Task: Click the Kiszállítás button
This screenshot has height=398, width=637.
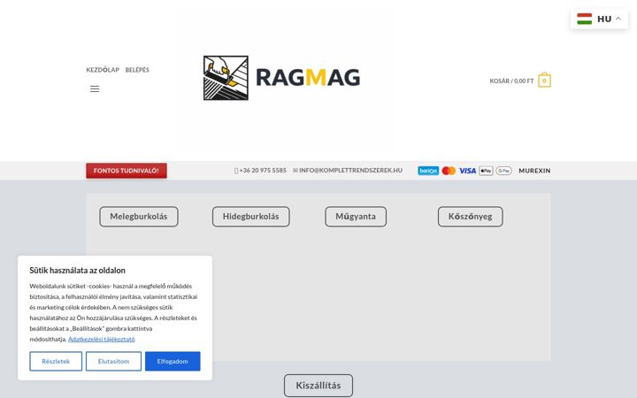Action: [318, 386]
